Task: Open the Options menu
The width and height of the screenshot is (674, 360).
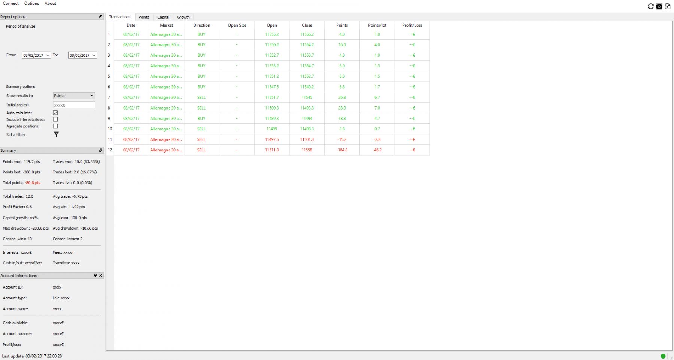Action: [31, 3]
